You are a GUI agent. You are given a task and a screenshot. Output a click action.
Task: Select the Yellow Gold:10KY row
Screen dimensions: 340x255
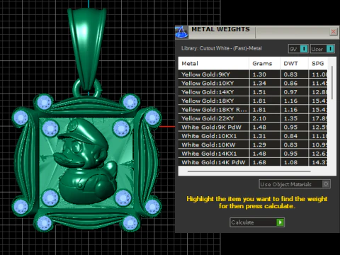click(253, 83)
